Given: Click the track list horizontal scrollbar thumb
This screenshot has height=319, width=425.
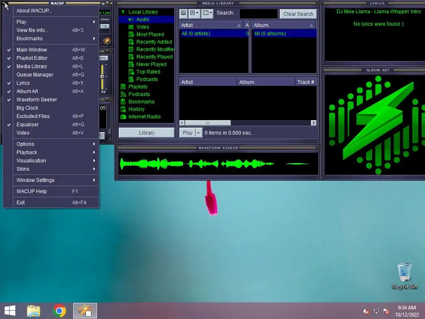Looking at the screenshot, I should click(x=208, y=123).
